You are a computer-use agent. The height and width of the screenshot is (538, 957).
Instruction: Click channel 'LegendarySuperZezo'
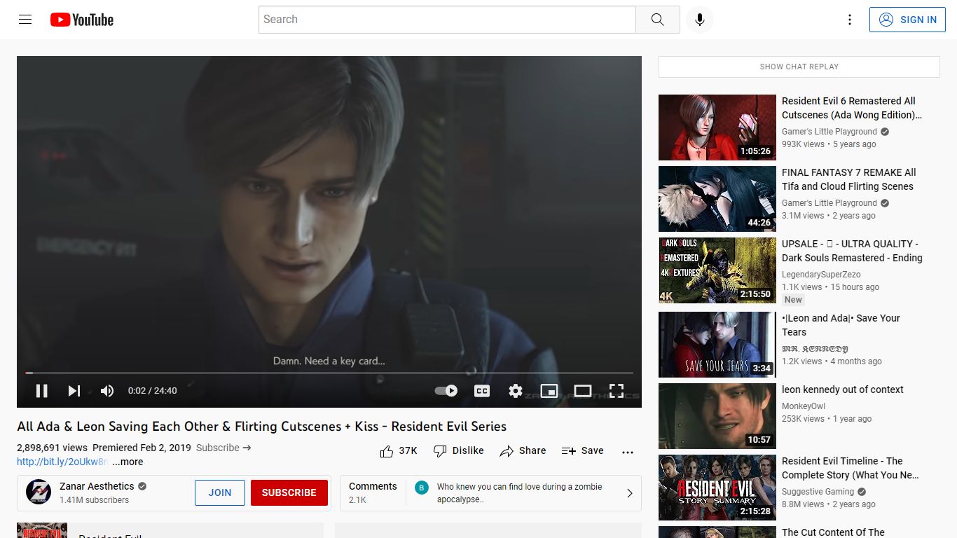click(x=821, y=275)
